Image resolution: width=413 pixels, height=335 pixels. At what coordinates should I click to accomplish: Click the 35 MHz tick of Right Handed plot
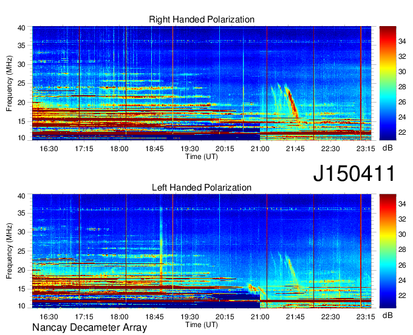(21, 46)
